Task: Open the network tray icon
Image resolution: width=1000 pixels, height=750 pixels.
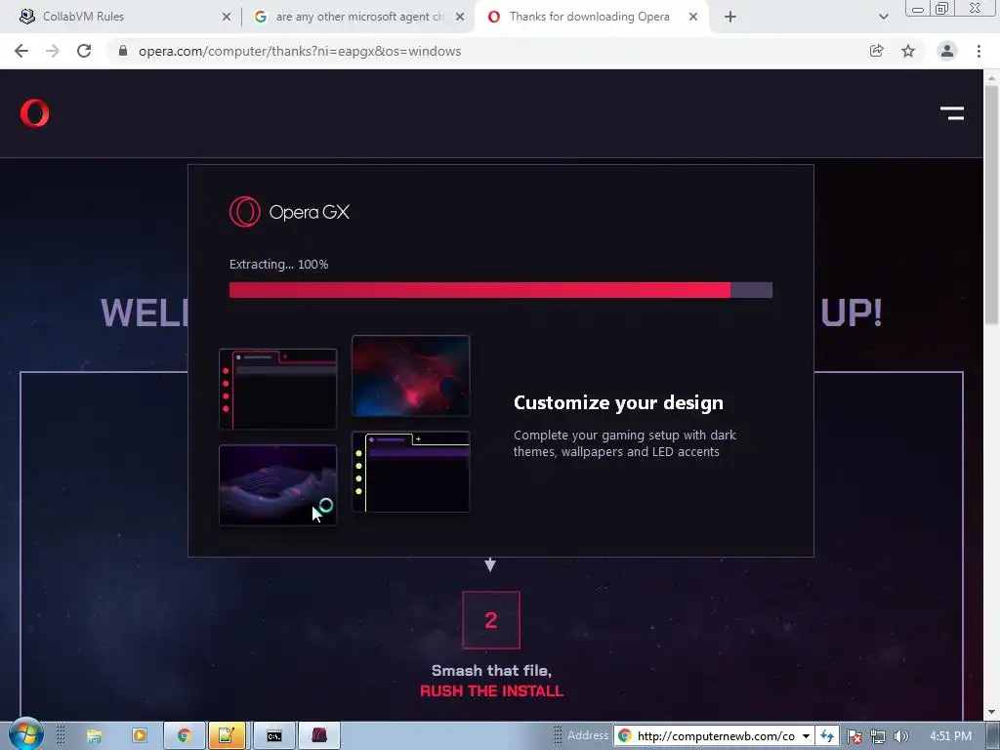Action: (878, 736)
